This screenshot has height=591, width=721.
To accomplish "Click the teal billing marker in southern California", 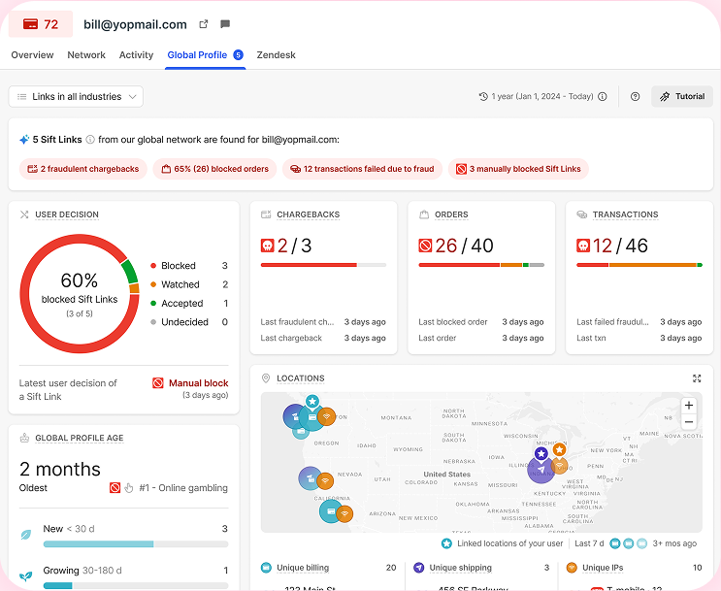I will pyautogui.click(x=331, y=511).
